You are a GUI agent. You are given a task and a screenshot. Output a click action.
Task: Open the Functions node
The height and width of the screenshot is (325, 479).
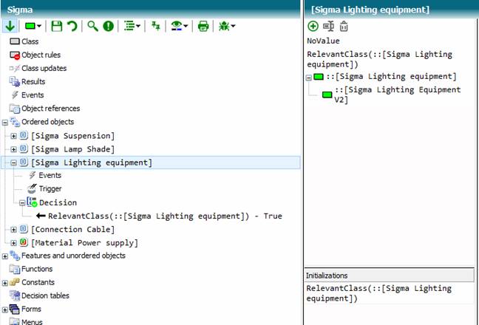37,269
